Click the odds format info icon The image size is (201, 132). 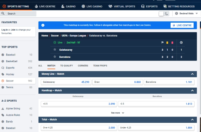click(x=177, y=13)
